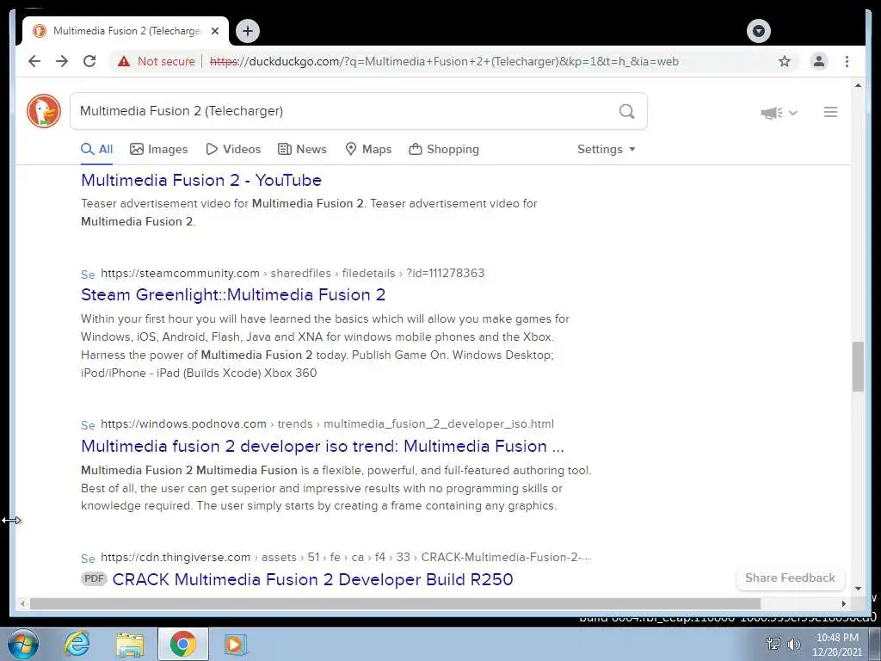This screenshot has height=661, width=881.
Task: Bookmark this page with the star icon
Action: coord(785,61)
